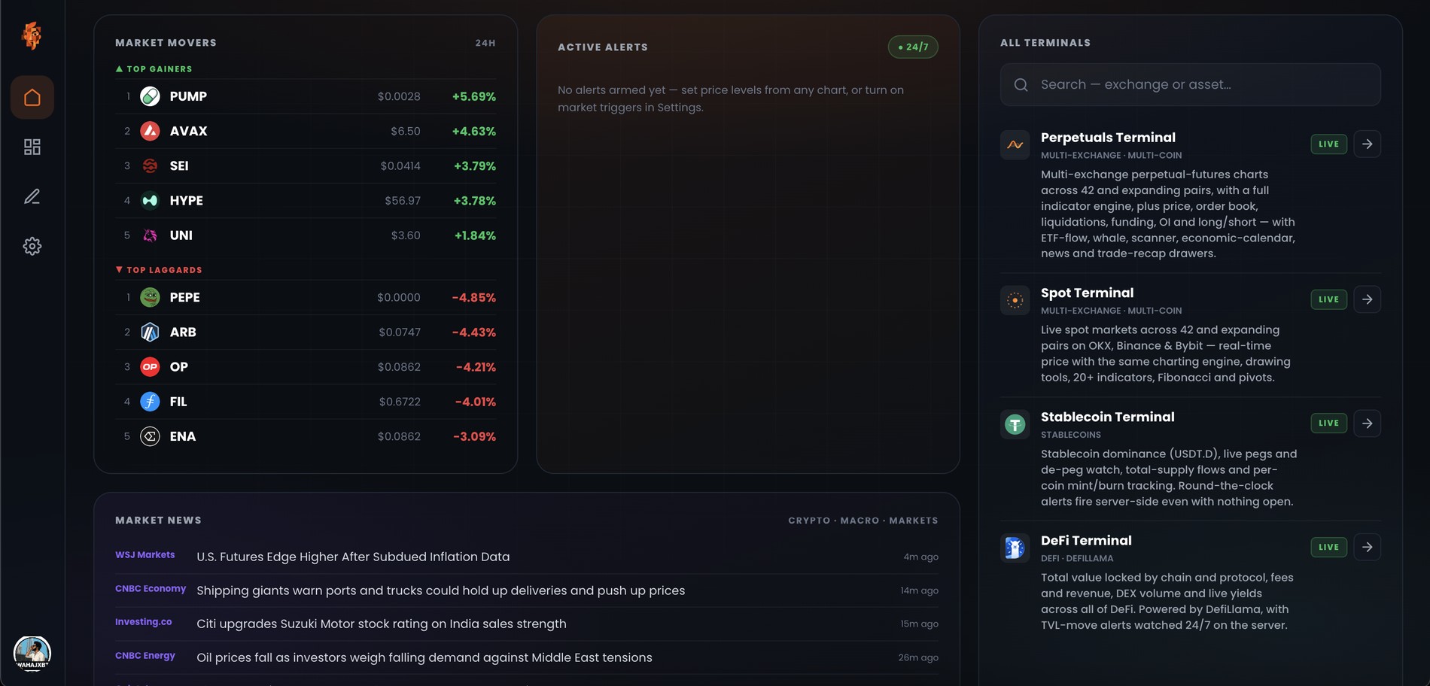Screen dimensions: 1430x686
Task: Click LIVE badge for Stablecoin Terminal
Action: (1329, 423)
